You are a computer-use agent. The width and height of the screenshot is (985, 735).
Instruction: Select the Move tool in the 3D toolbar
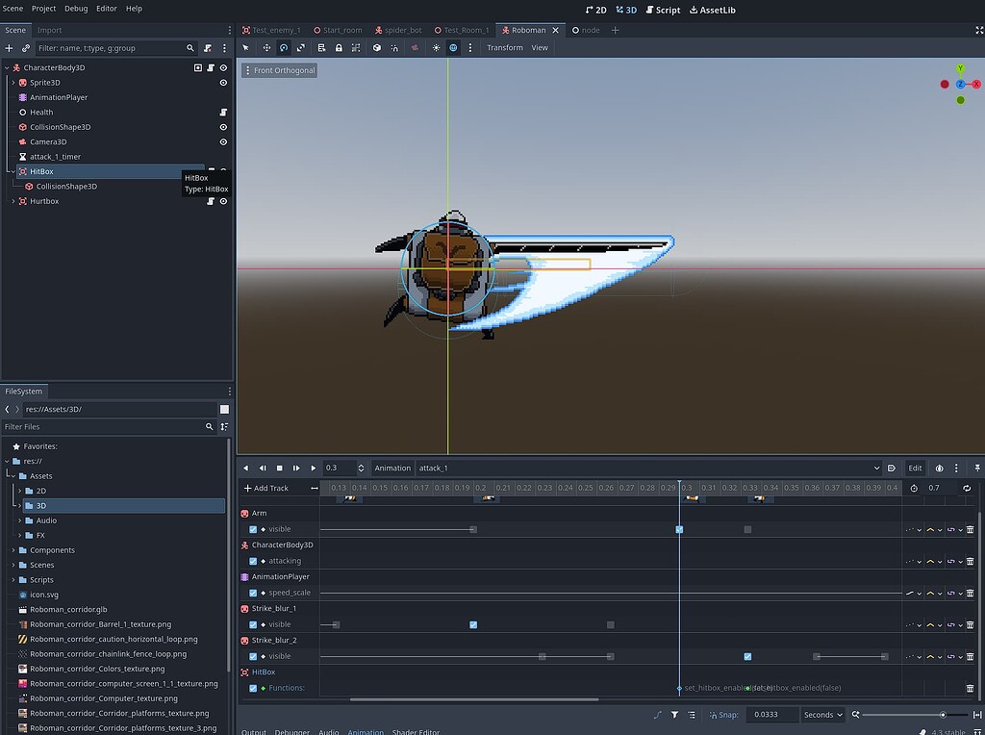(x=266, y=46)
